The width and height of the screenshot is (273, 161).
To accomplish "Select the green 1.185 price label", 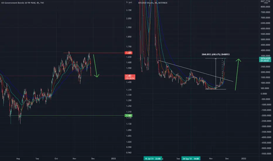I will coord(129,115).
